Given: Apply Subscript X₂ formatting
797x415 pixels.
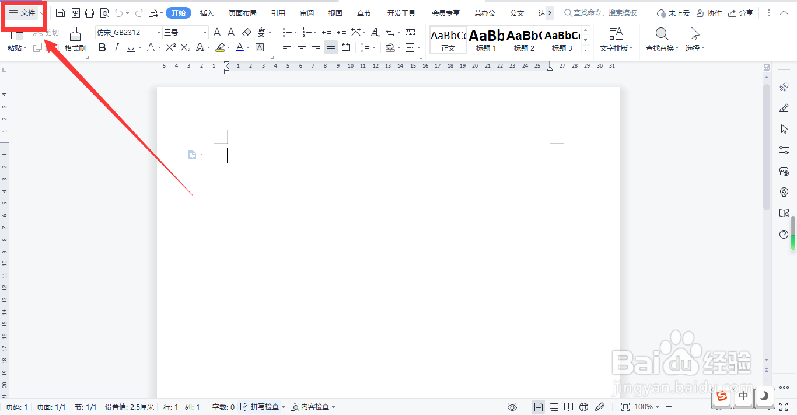Looking at the screenshot, I should tap(186, 47).
